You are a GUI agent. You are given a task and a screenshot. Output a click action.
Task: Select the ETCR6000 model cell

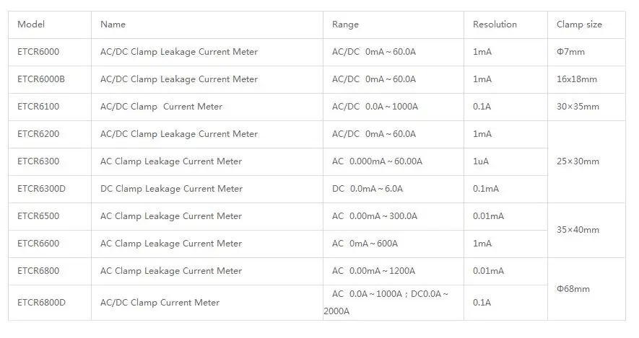click(50, 52)
